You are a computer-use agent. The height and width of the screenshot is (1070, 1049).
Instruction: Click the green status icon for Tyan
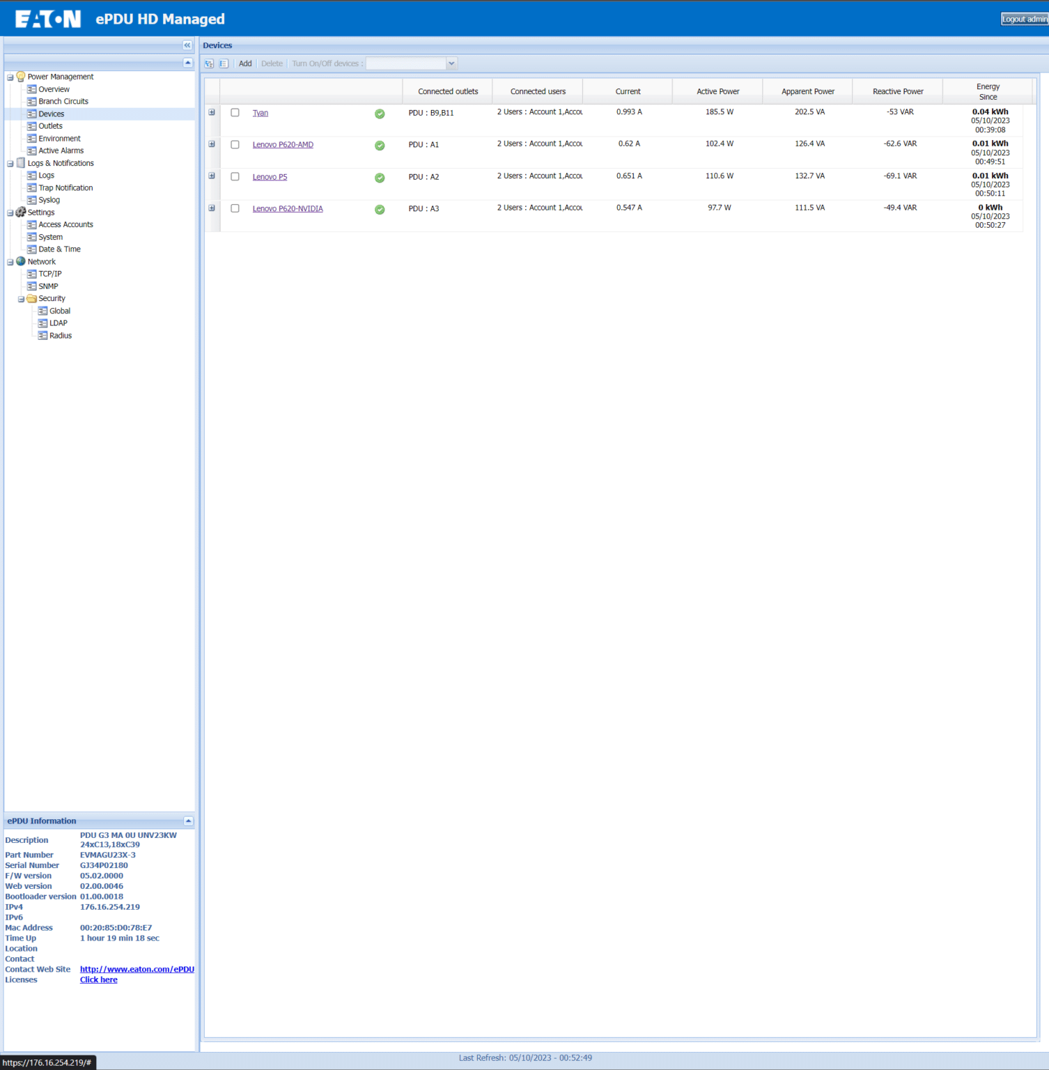380,114
